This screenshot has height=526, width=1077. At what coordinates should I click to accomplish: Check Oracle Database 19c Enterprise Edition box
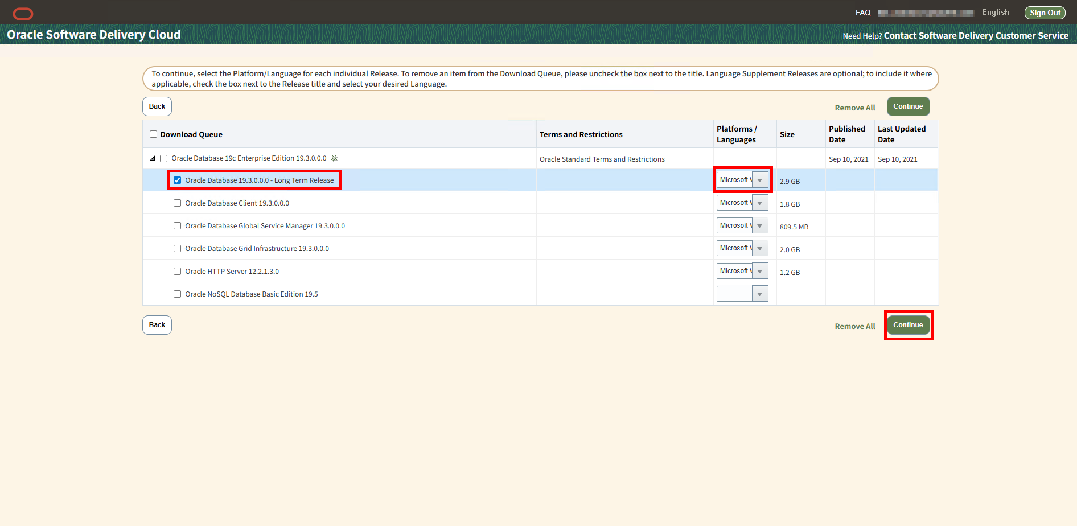(x=164, y=159)
